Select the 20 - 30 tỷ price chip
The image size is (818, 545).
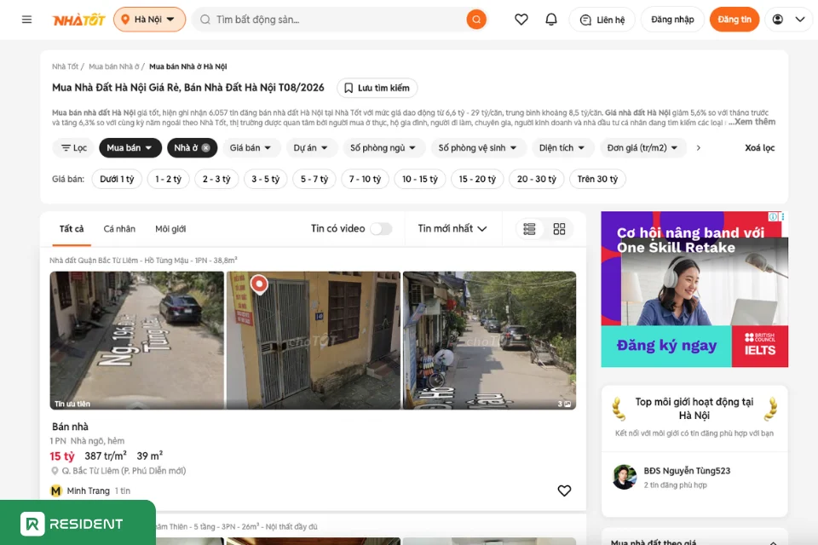click(537, 180)
